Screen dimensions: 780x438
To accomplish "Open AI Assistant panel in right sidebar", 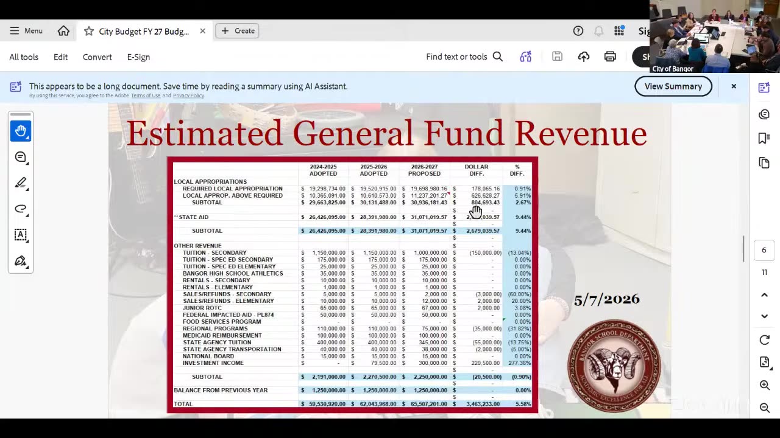I will pos(764,88).
